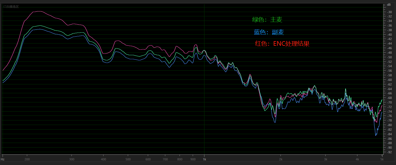This screenshot has height=165, width=396.
Task: Click the "-70" decibel scale value
Action: pos(389,102)
